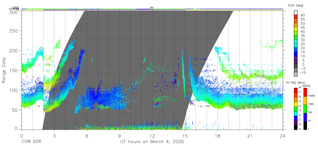The width and height of the screenshot is (318, 147).
Task: Click the 150 tick label on Range Gate axis
Action: tap(13, 70)
